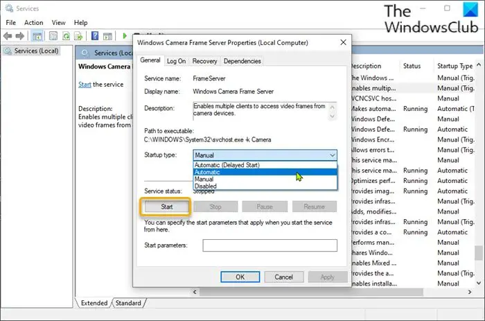
Task: Click the services list vertical scrollbar thumb
Action: (479, 252)
